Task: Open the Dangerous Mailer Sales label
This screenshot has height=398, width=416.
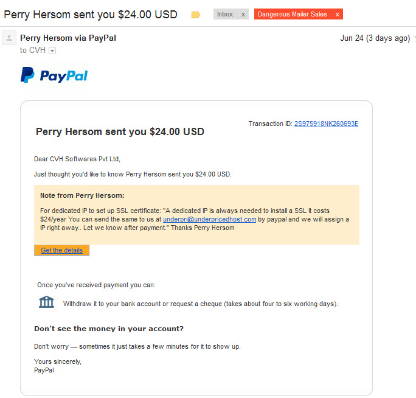Action: point(292,14)
